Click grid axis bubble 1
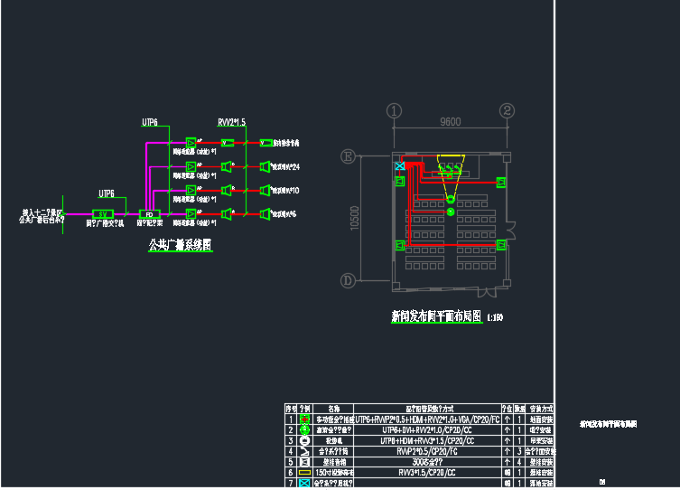The width and height of the screenshot is (680, 490). tap(394, 110)
